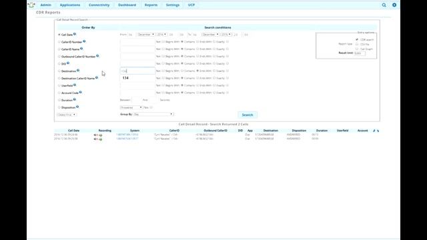
Task: Show help for Outbound CallerID Number
Action: [97, 56]
